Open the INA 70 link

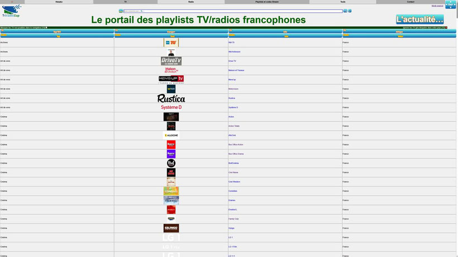[x=231, y=42]
